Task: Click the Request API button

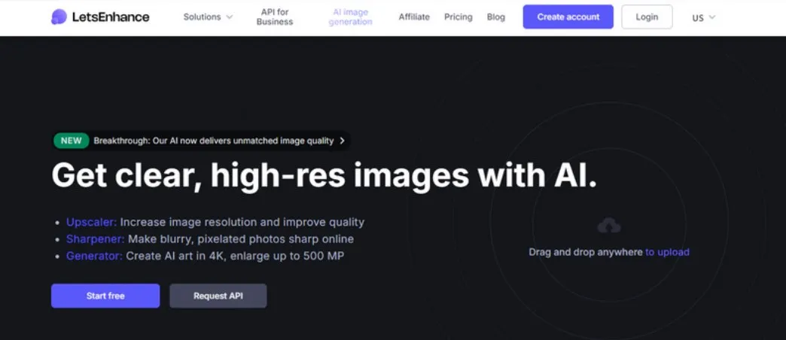Action: [218, 296]
